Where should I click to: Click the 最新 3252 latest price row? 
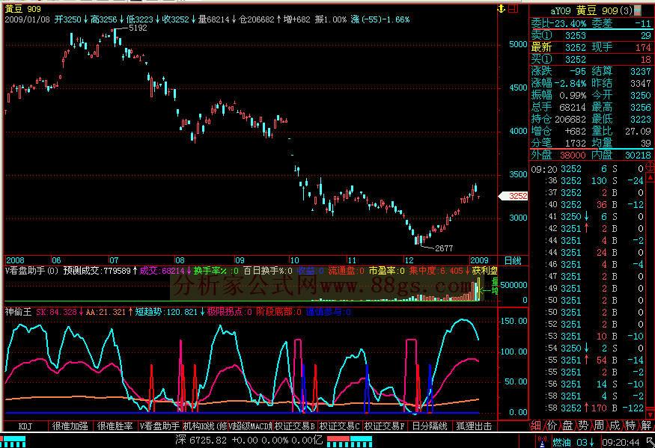point(559,47)
